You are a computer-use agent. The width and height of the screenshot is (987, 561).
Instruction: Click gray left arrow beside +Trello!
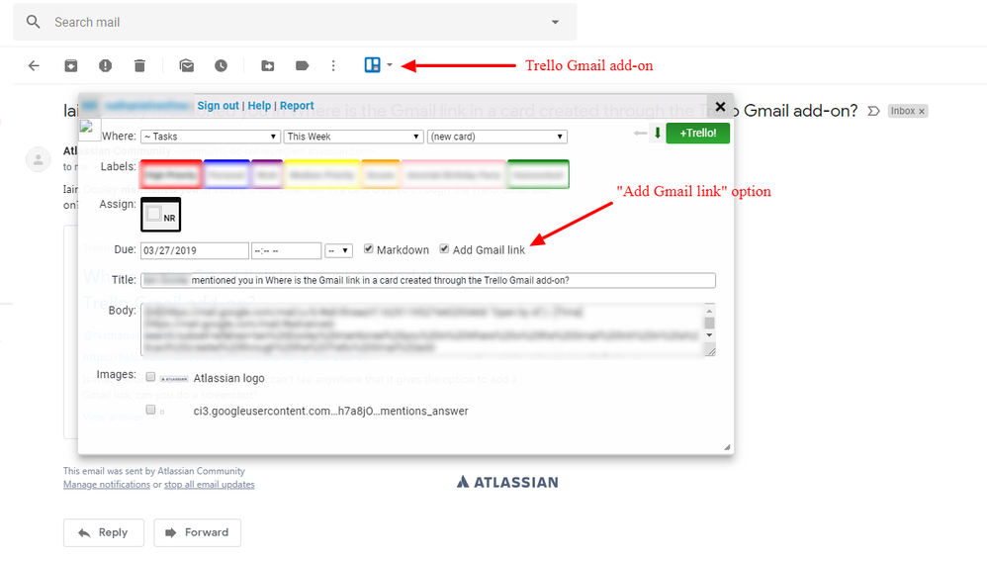pyautogui.click(x=641, y=133)
